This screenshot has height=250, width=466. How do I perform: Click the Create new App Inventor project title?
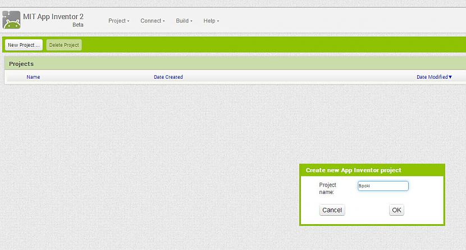(x=353, y=170)
